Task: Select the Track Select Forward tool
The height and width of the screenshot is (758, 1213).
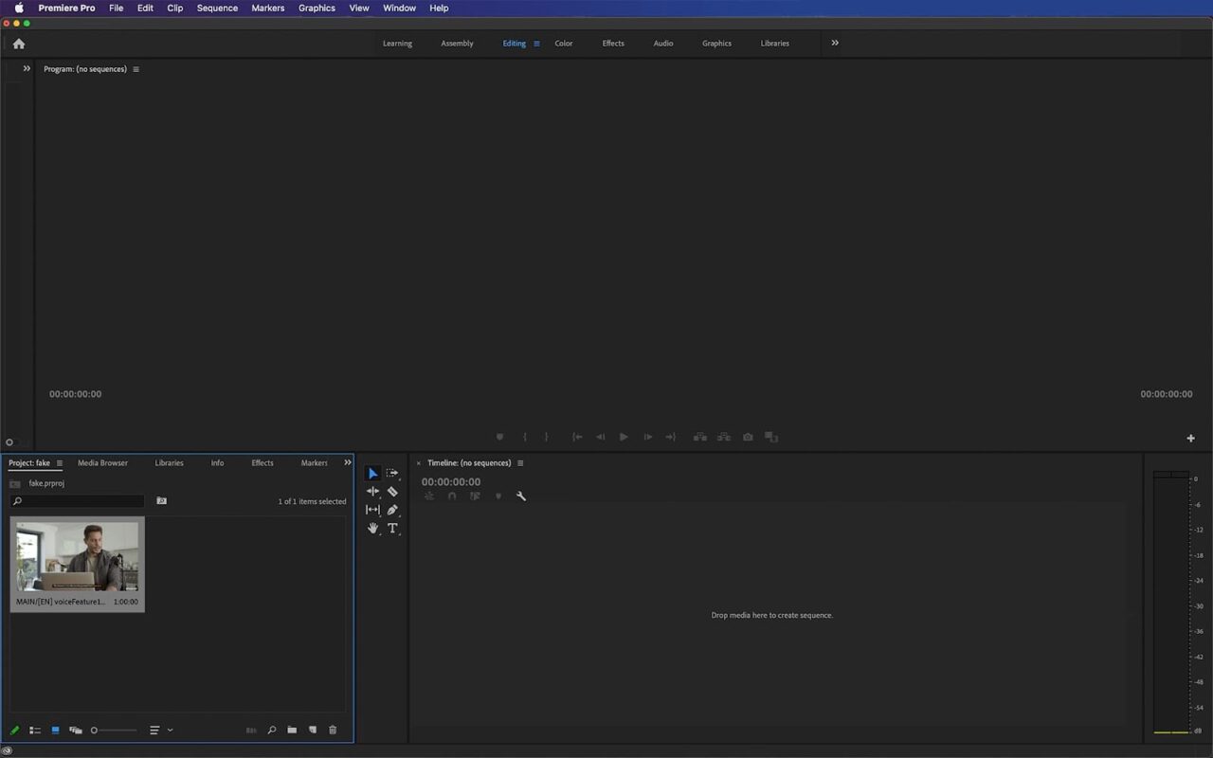Action: click(x=392, y=473)
